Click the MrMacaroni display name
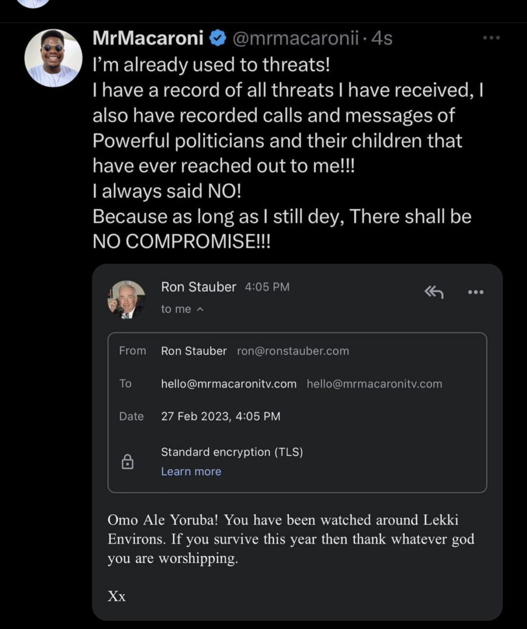Viewport: 527px width, 629px height. coord(148,38)
